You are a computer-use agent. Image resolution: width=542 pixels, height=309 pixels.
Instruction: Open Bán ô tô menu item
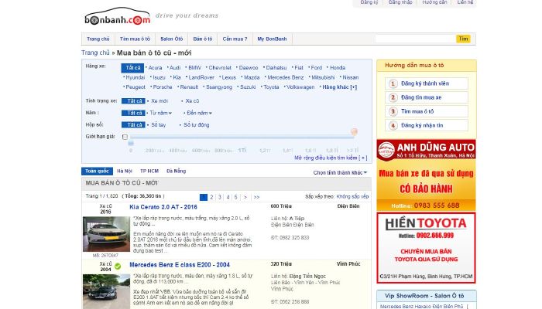pyautogui.click(x=203, y=39)
